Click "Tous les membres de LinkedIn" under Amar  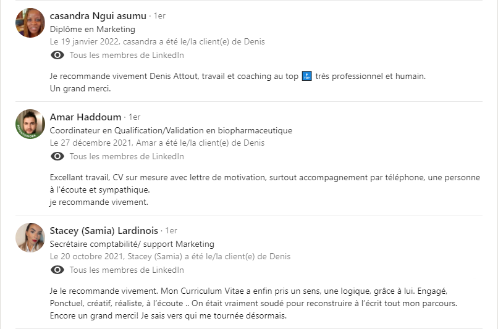[127, 157]
